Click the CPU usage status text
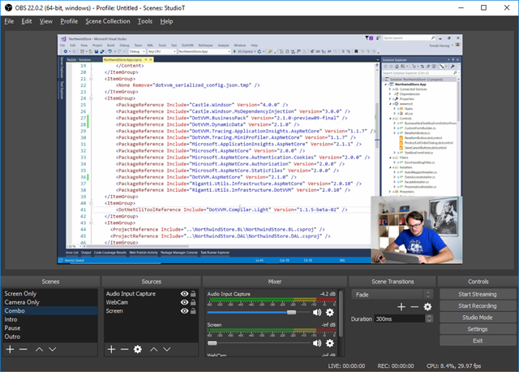Image resolution: width=519 pixels, height=372 pixels. [x=453, y=366]
